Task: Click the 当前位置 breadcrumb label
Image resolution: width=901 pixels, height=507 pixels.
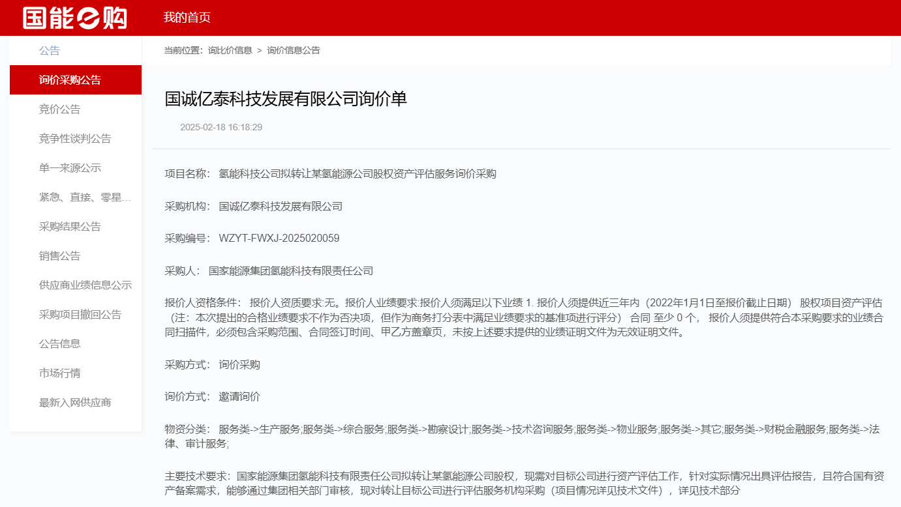Action: coord(183,50)
